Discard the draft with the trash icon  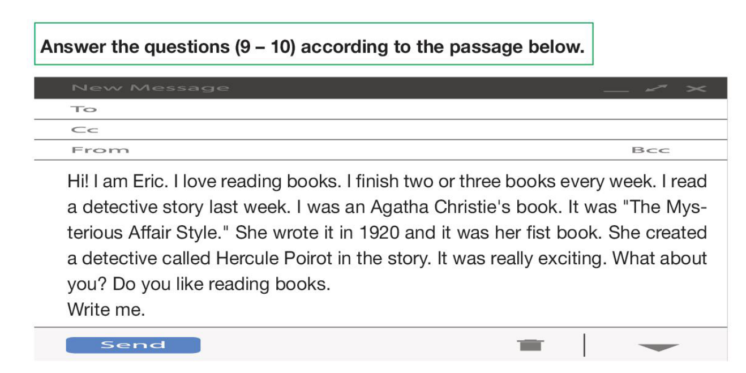(530, 345)
